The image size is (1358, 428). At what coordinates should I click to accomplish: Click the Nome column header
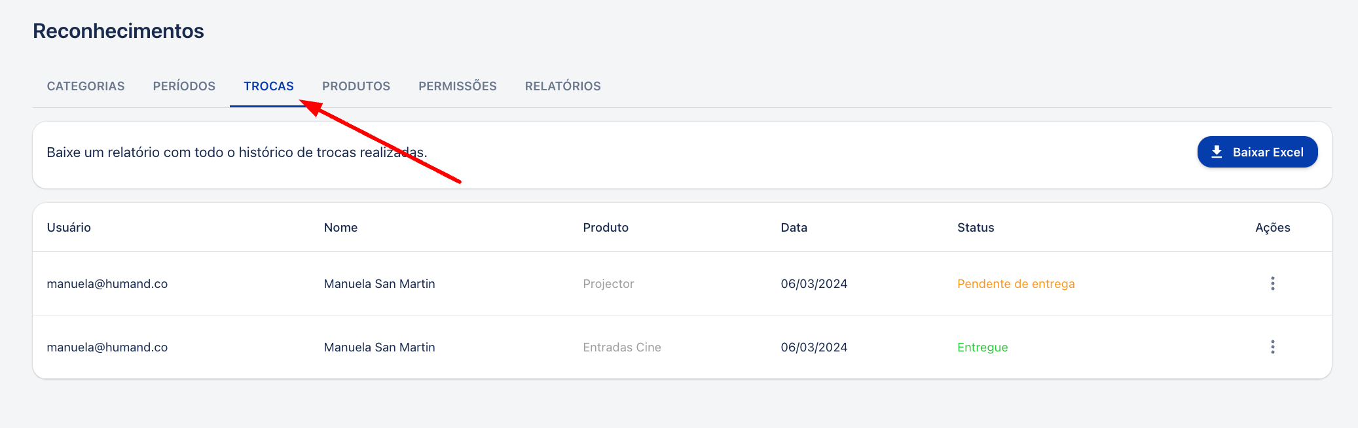[340, 227]
